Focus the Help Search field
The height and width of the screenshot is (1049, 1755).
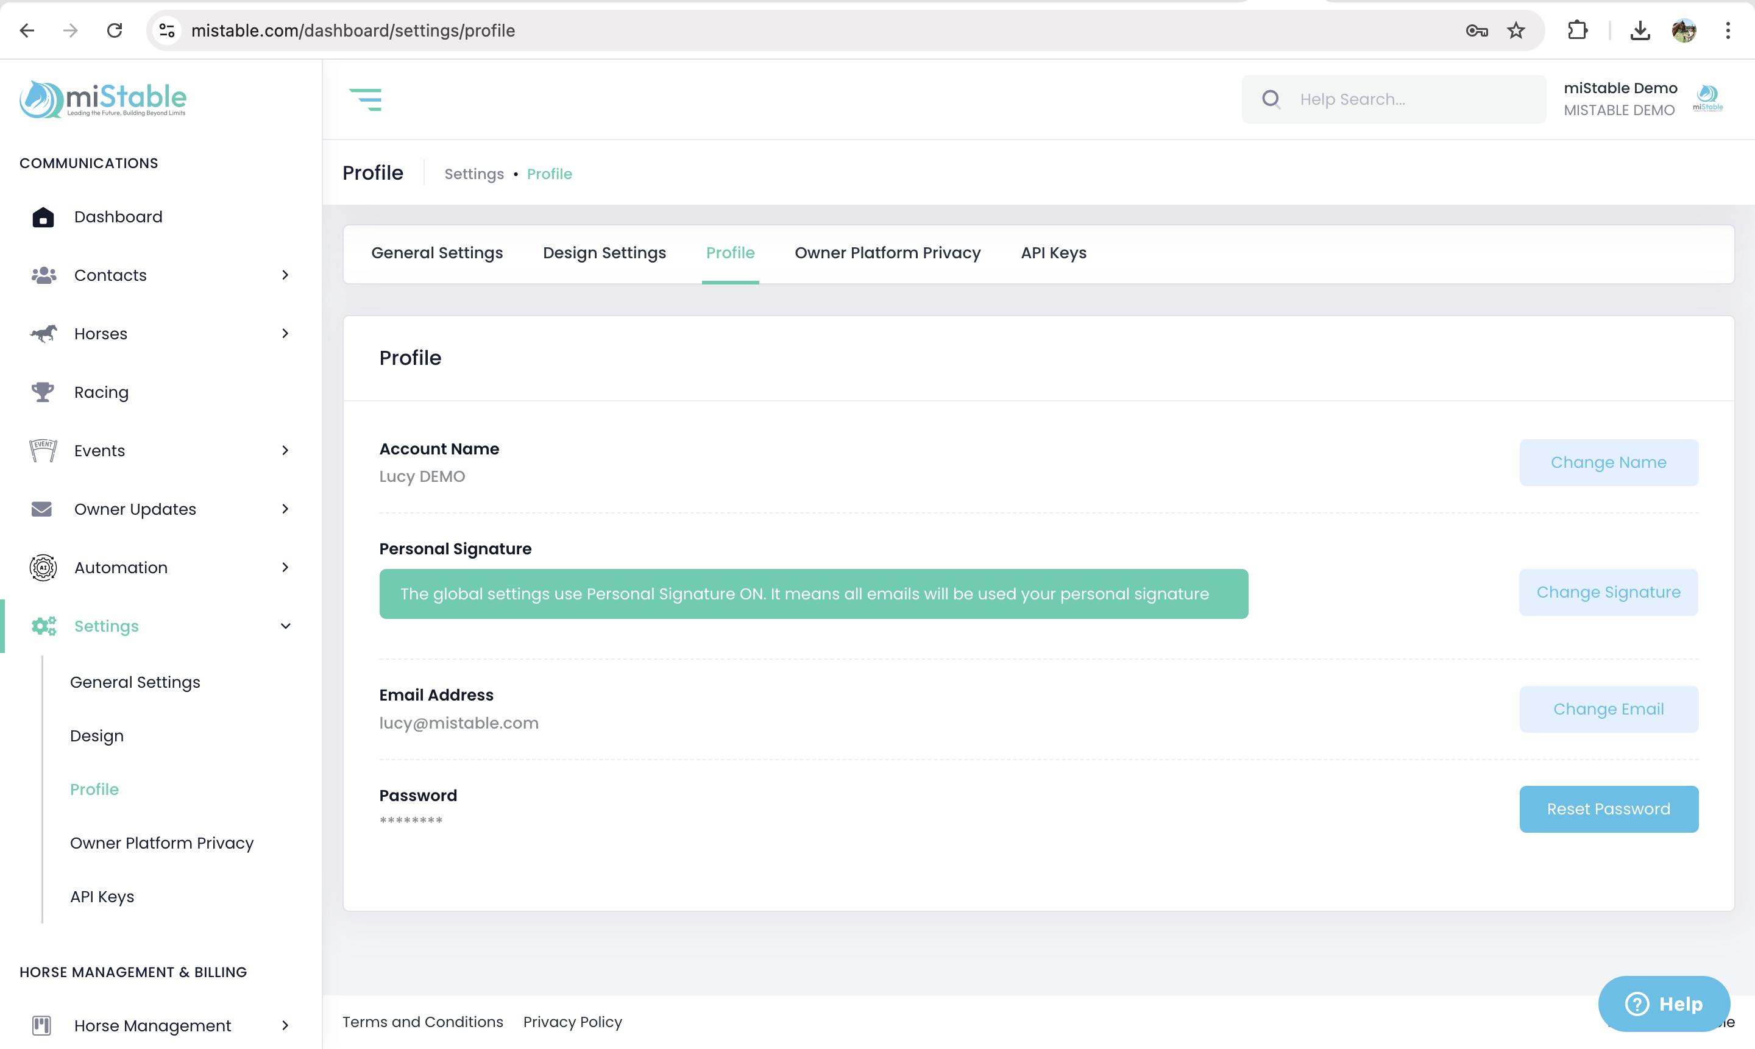coord(1407,99)
